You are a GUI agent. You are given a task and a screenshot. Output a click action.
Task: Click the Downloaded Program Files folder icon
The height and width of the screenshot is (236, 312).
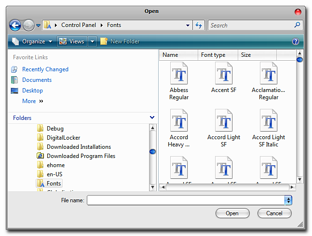click(x=40, y=156)
